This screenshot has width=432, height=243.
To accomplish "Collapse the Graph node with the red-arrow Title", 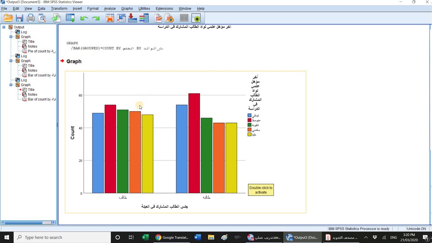I will [11, 85].
